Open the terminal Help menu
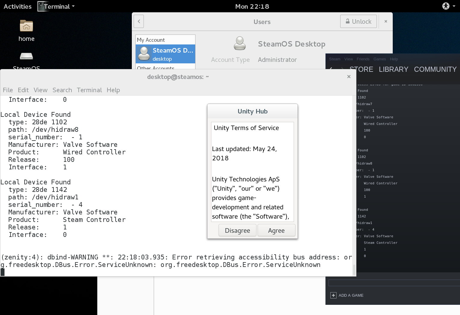Image resolution: width=460 pixels, height=315 pixels. tap(113, 90)
